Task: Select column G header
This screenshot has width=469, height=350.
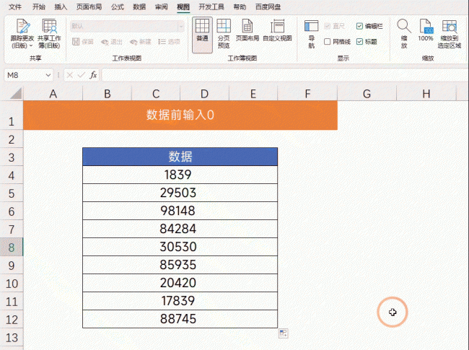Action: click(x=367, y=94)
